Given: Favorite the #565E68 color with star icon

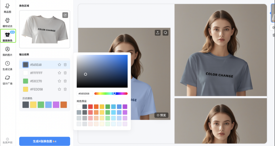Looking at the screenshot, I should click(59, 65).
